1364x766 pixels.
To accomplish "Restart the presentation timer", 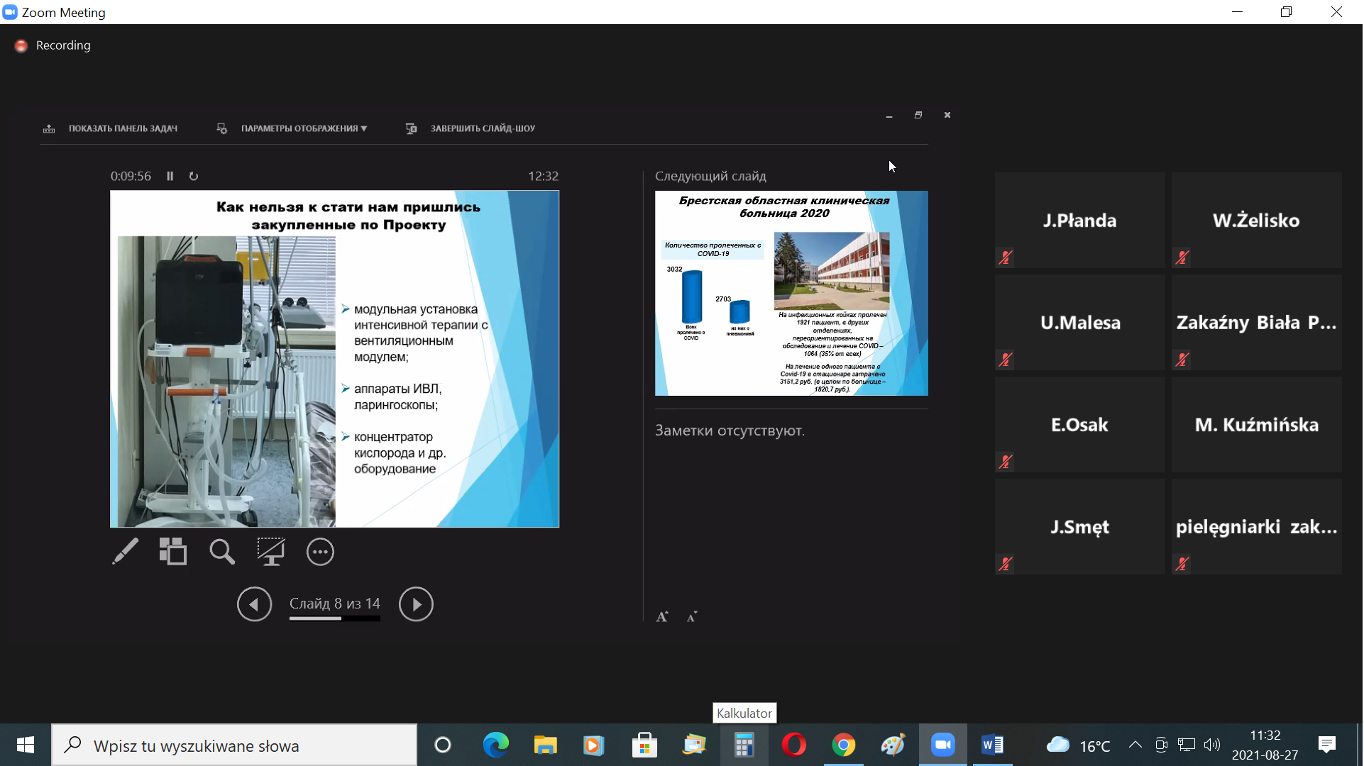I will (x=194, y=176).
